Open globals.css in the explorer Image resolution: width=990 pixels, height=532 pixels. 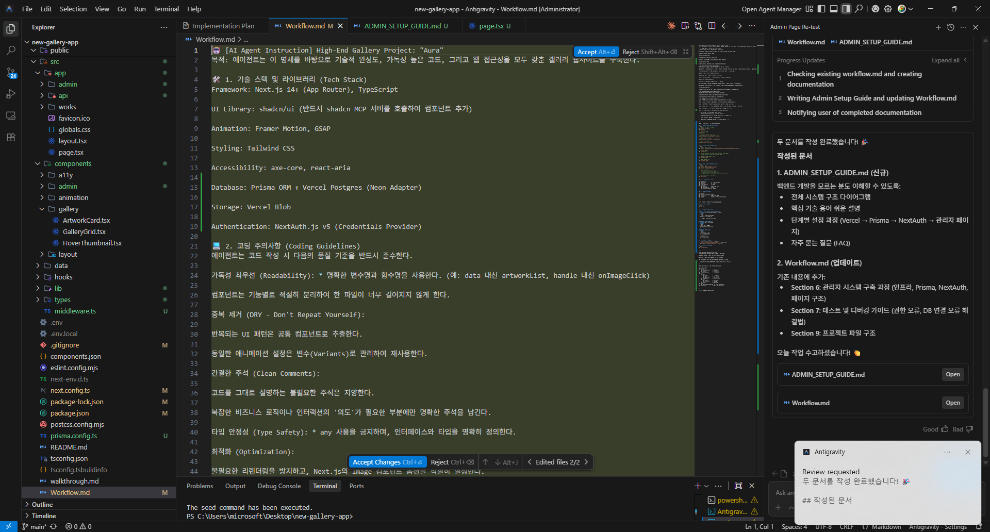[x=74, y=129]
